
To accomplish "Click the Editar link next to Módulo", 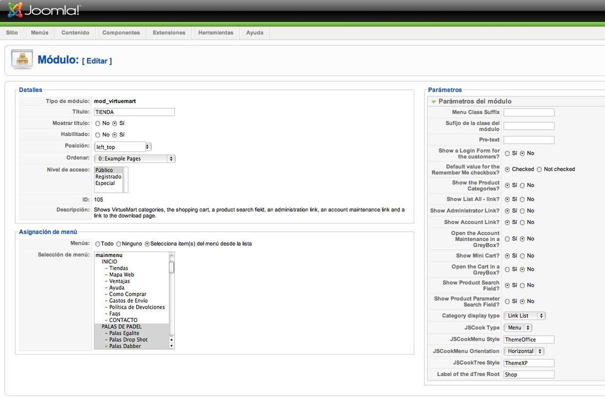I will [97, 61].
